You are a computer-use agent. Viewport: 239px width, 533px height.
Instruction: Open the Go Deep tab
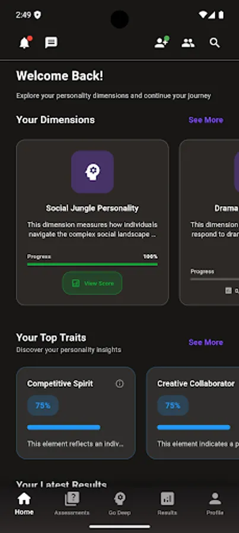pyautogui.click(x=120, y=504)
